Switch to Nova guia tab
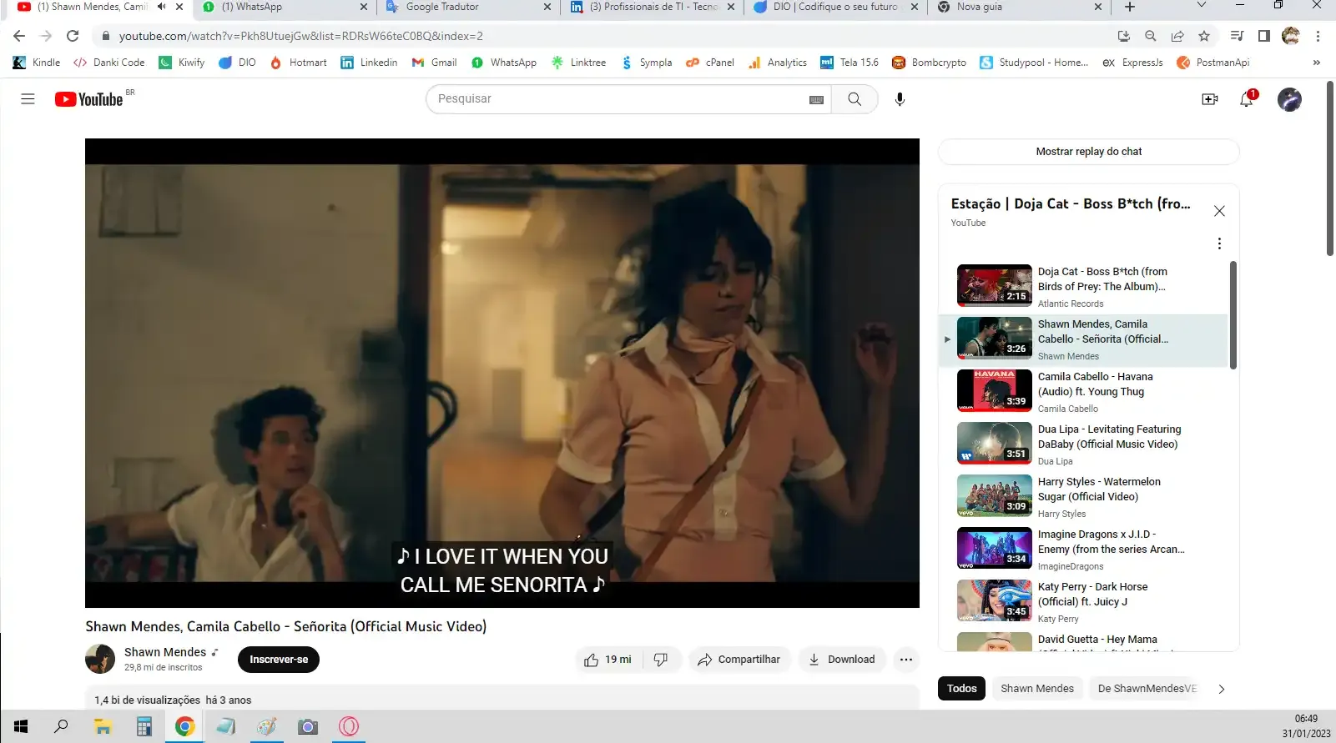 1020,7
